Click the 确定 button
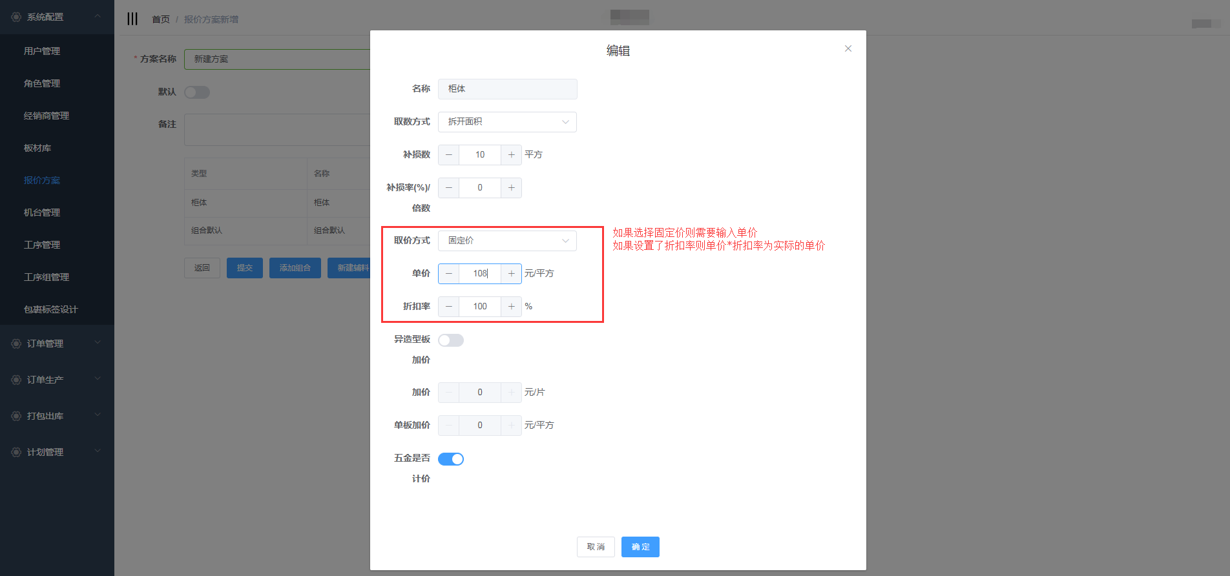Viewport: 1230px width, 576px height. point(640,547)
